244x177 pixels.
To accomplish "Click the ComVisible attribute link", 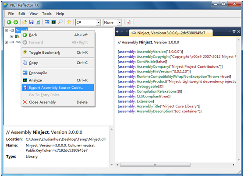I will (x=146, y=62).
